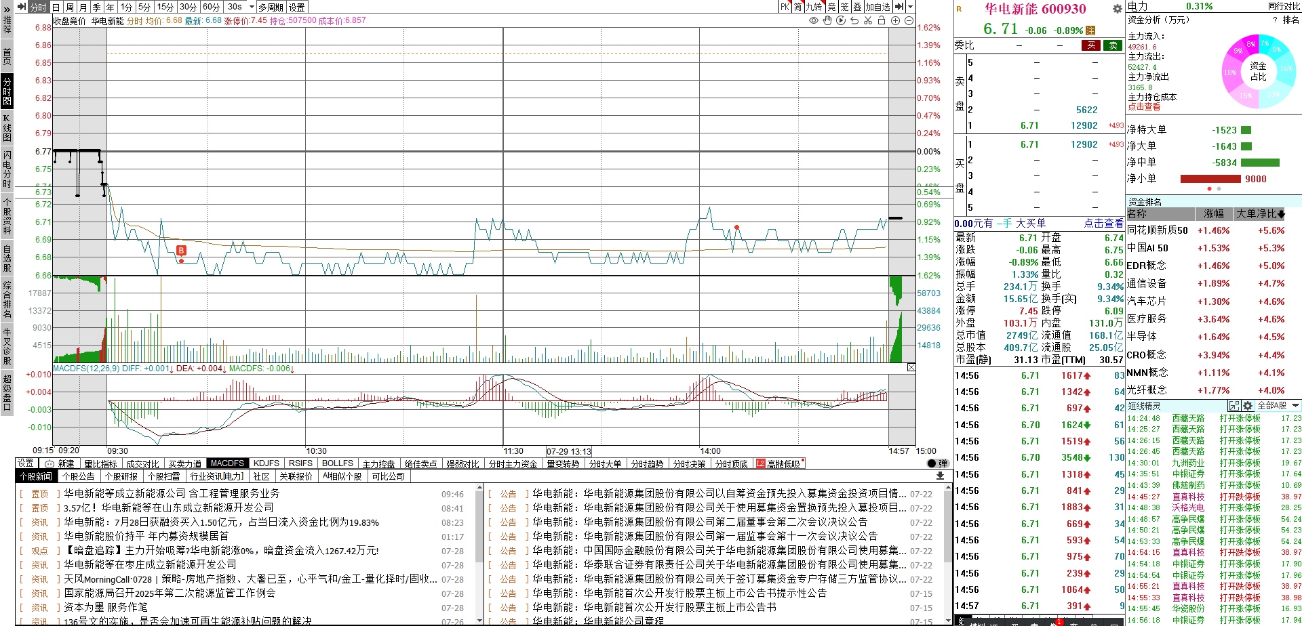
Task: Select the 60分 period
Action: tap(212, 7)
